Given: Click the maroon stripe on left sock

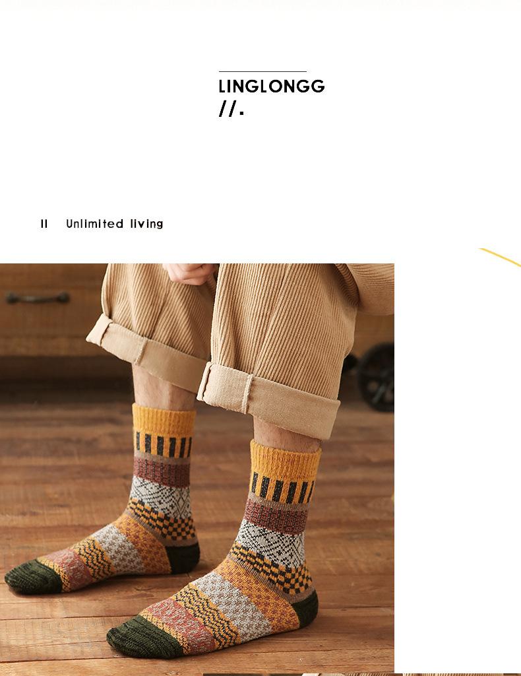Looking at the screenshot, I should coord(162,471).
